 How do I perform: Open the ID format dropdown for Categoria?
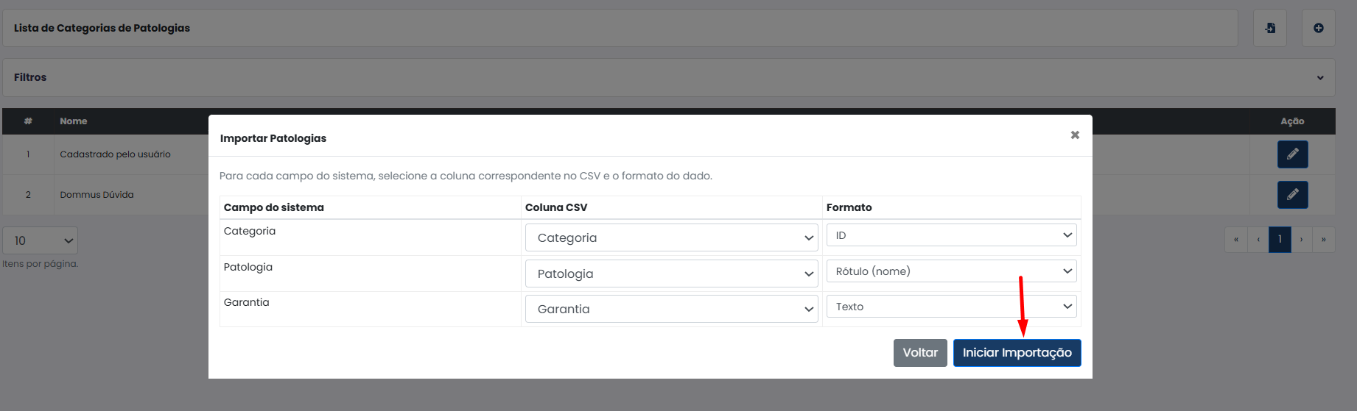(951, 235)
